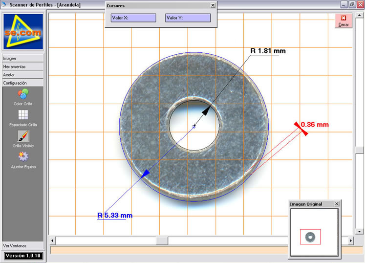Close the Cursores floating panel
This screenshot has height=263, width=365.
click(x=213, y=5)
